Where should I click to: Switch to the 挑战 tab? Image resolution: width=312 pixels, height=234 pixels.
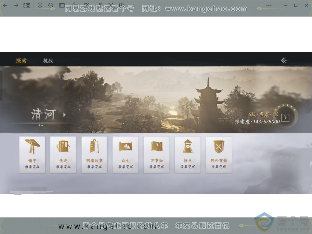point(48,61)
